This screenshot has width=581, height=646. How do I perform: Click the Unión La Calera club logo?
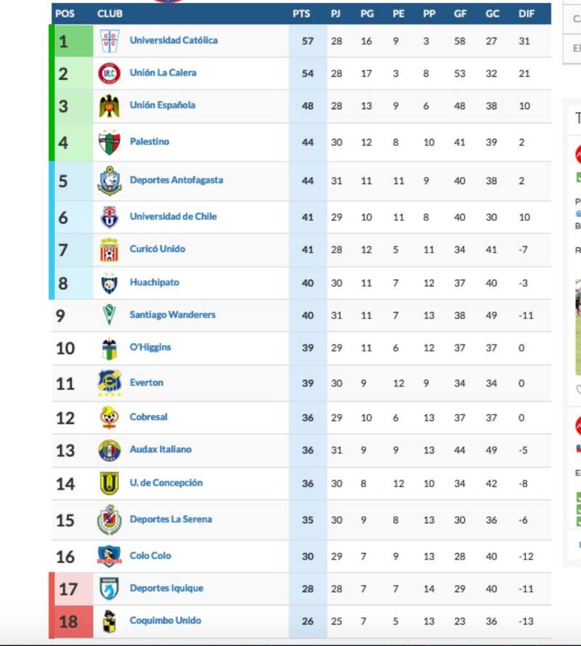pos(109,73)
